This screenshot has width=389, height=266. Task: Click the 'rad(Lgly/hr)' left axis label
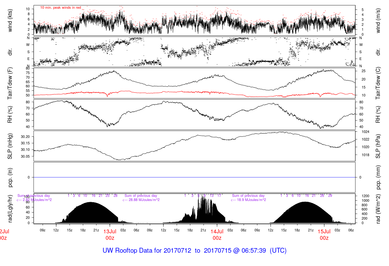[11, 209]
